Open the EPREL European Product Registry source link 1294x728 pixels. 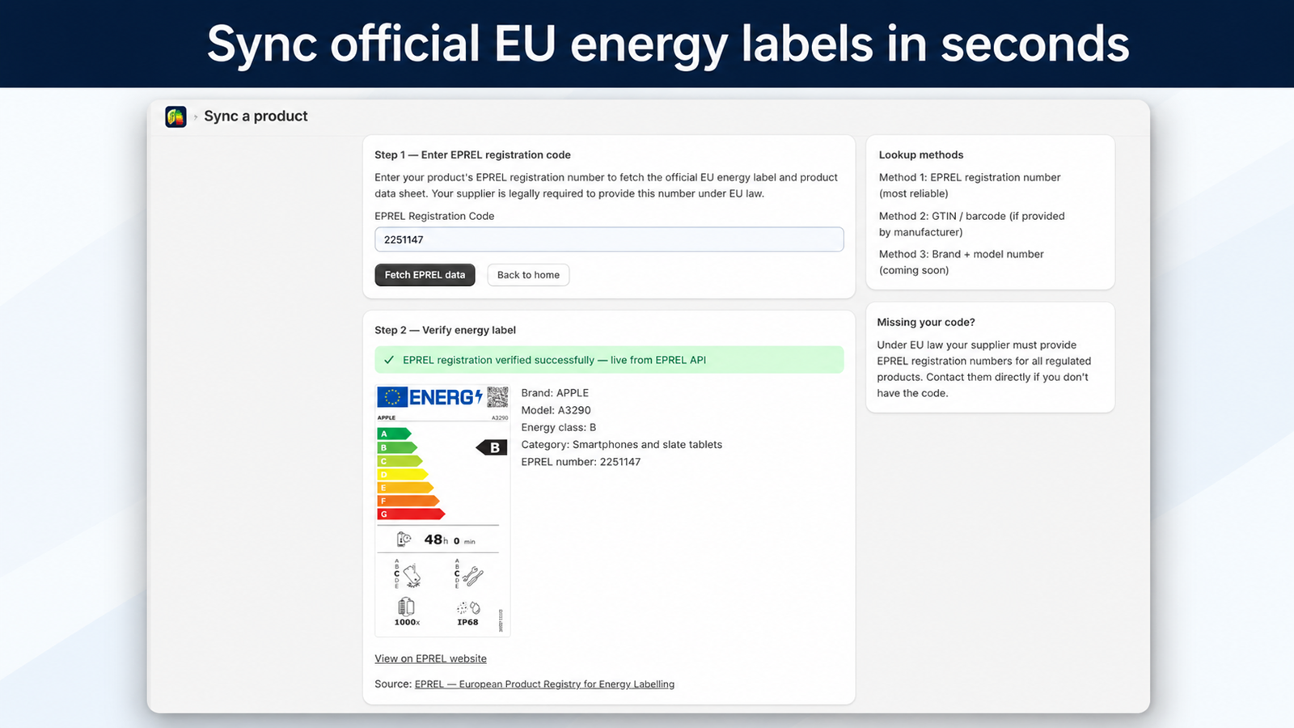click(x=544, y=684)
